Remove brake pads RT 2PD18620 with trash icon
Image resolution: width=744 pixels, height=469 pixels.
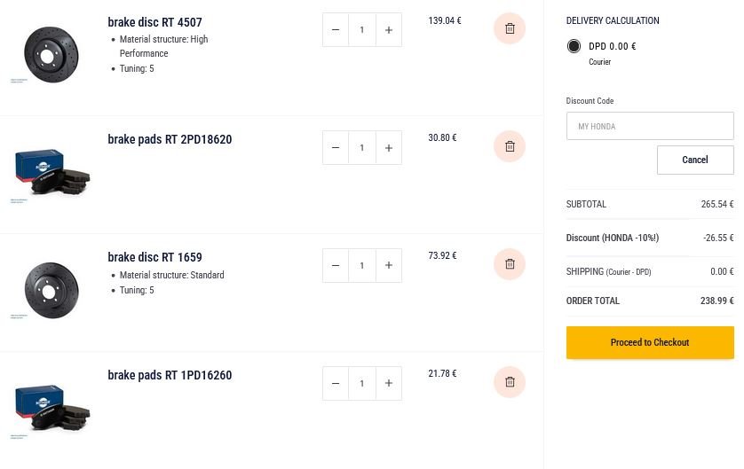[510, 146]
